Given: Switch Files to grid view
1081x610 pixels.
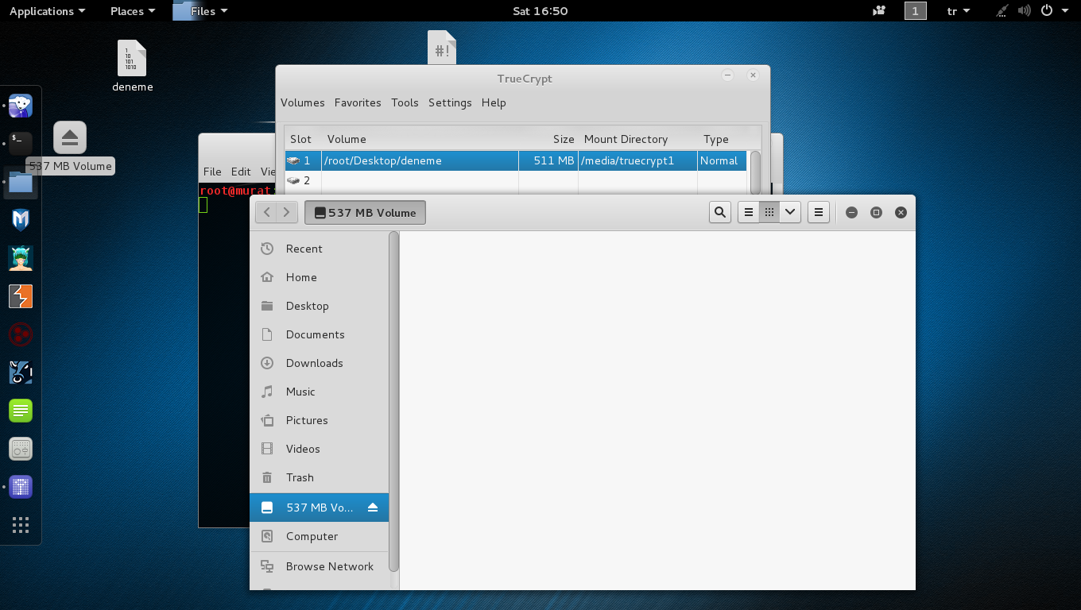Looking at the screenshot, I should 769,212.
